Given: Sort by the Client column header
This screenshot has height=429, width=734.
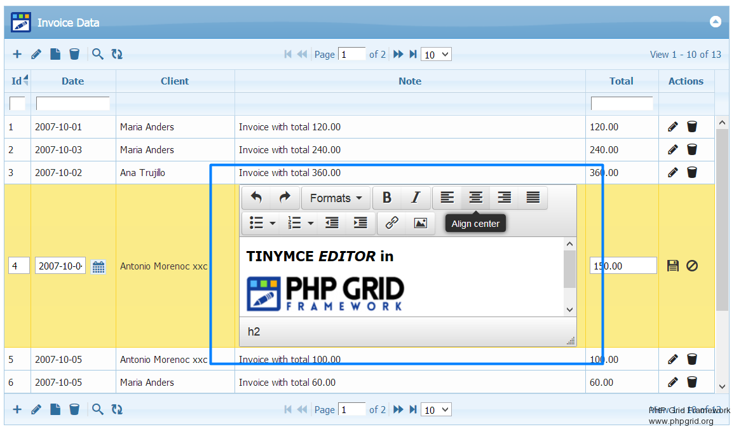Looking at the screenshot, I should [175, 81].
